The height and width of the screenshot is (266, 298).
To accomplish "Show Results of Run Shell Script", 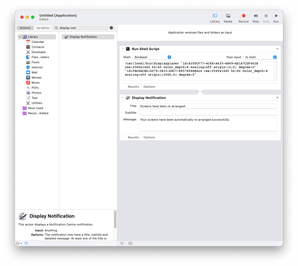I will click(133, 87).
